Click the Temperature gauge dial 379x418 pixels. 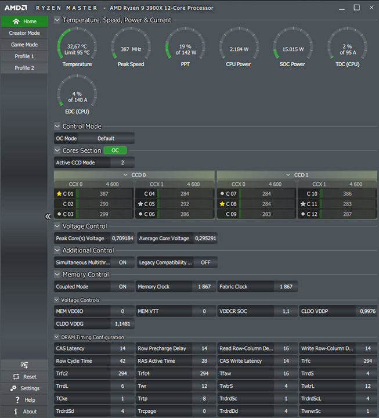tap(77, 44)
